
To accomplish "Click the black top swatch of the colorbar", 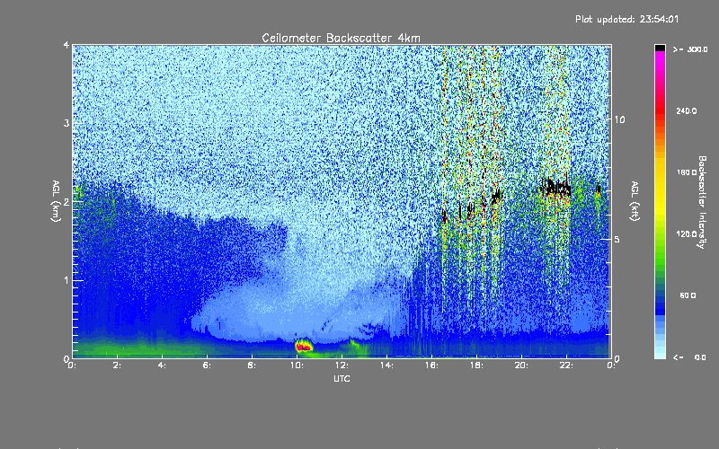I will (660, 48).
